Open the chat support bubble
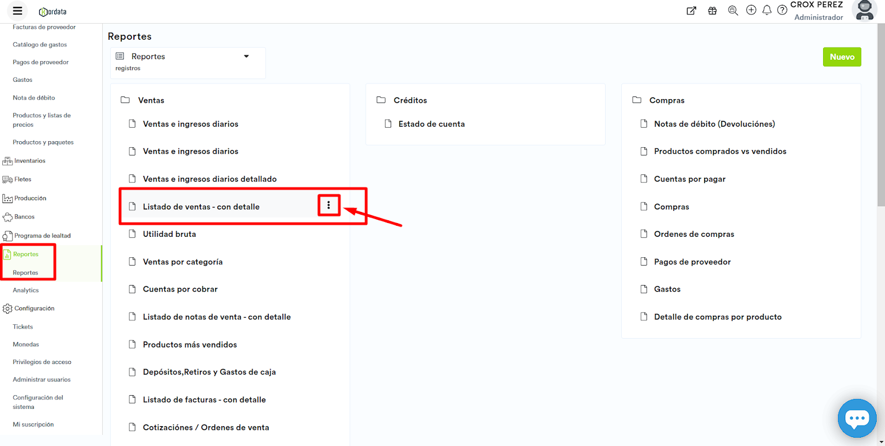Viewport: 885px width, 446px height. pos(857,418)
